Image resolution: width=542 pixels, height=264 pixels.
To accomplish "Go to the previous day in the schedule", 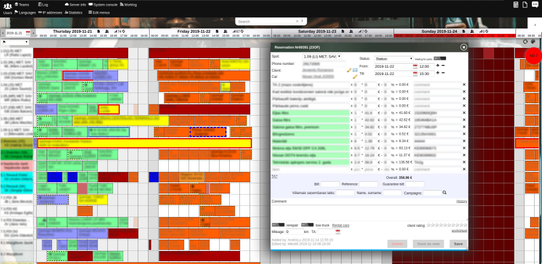I will [x=3, y=33].
